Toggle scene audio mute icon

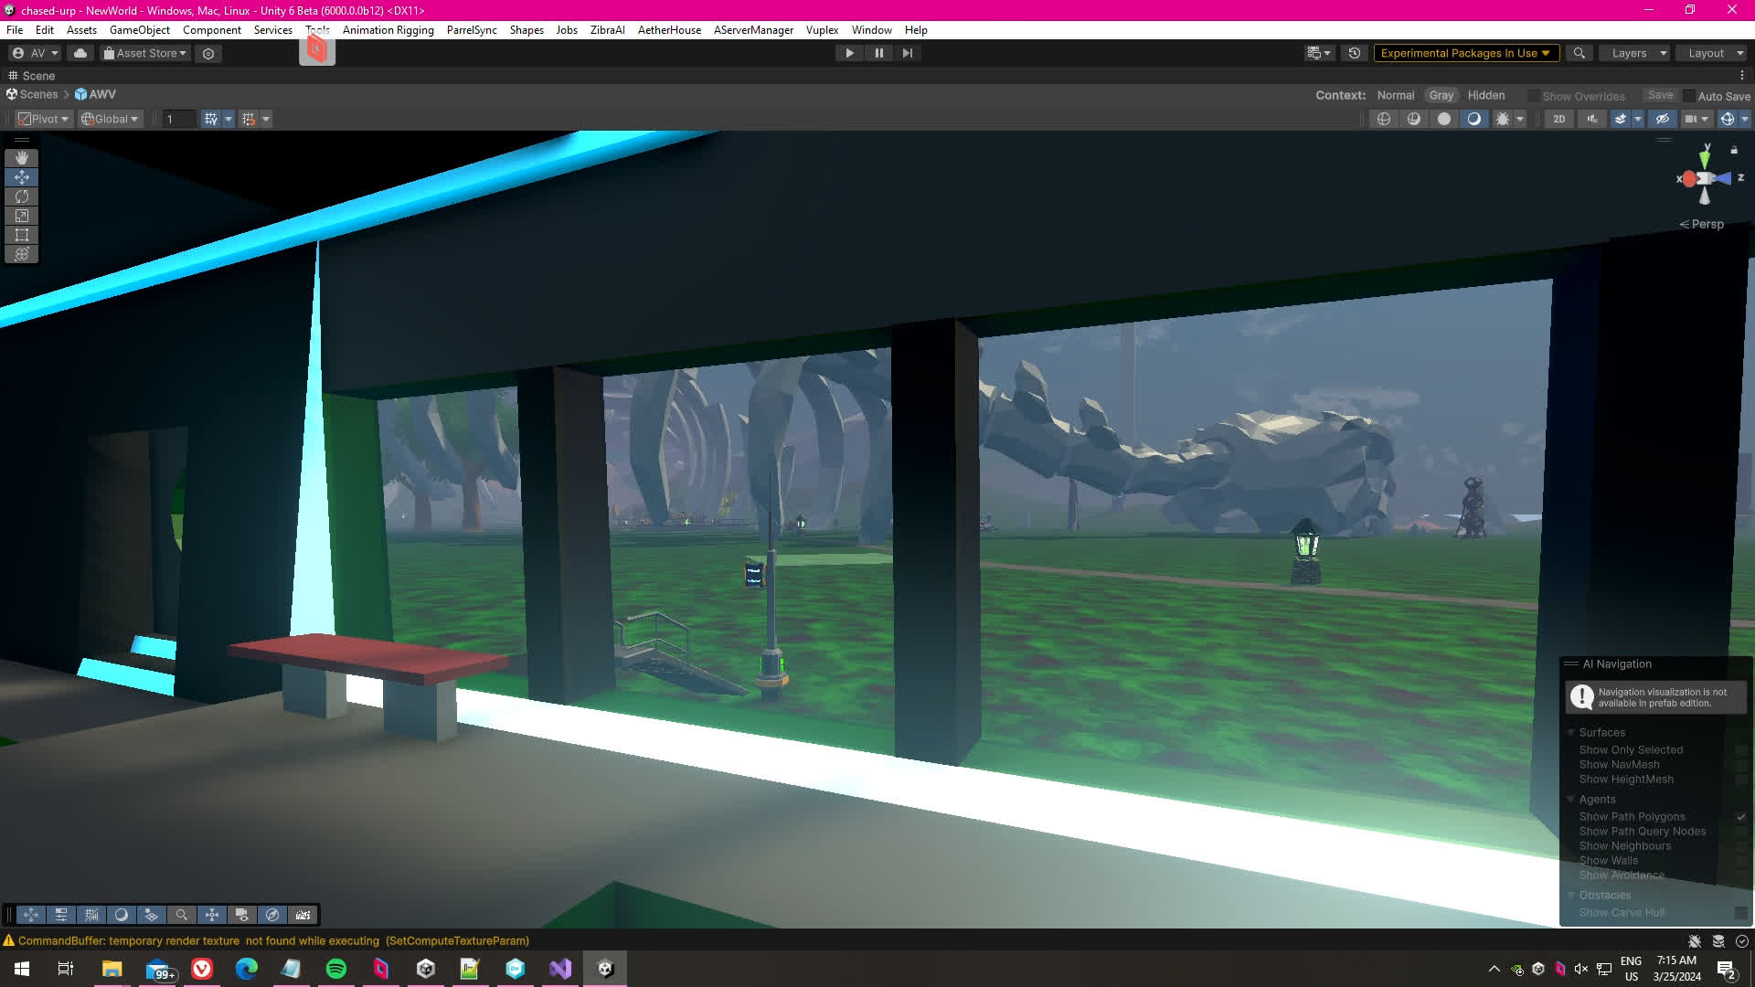pos(1592,119)
